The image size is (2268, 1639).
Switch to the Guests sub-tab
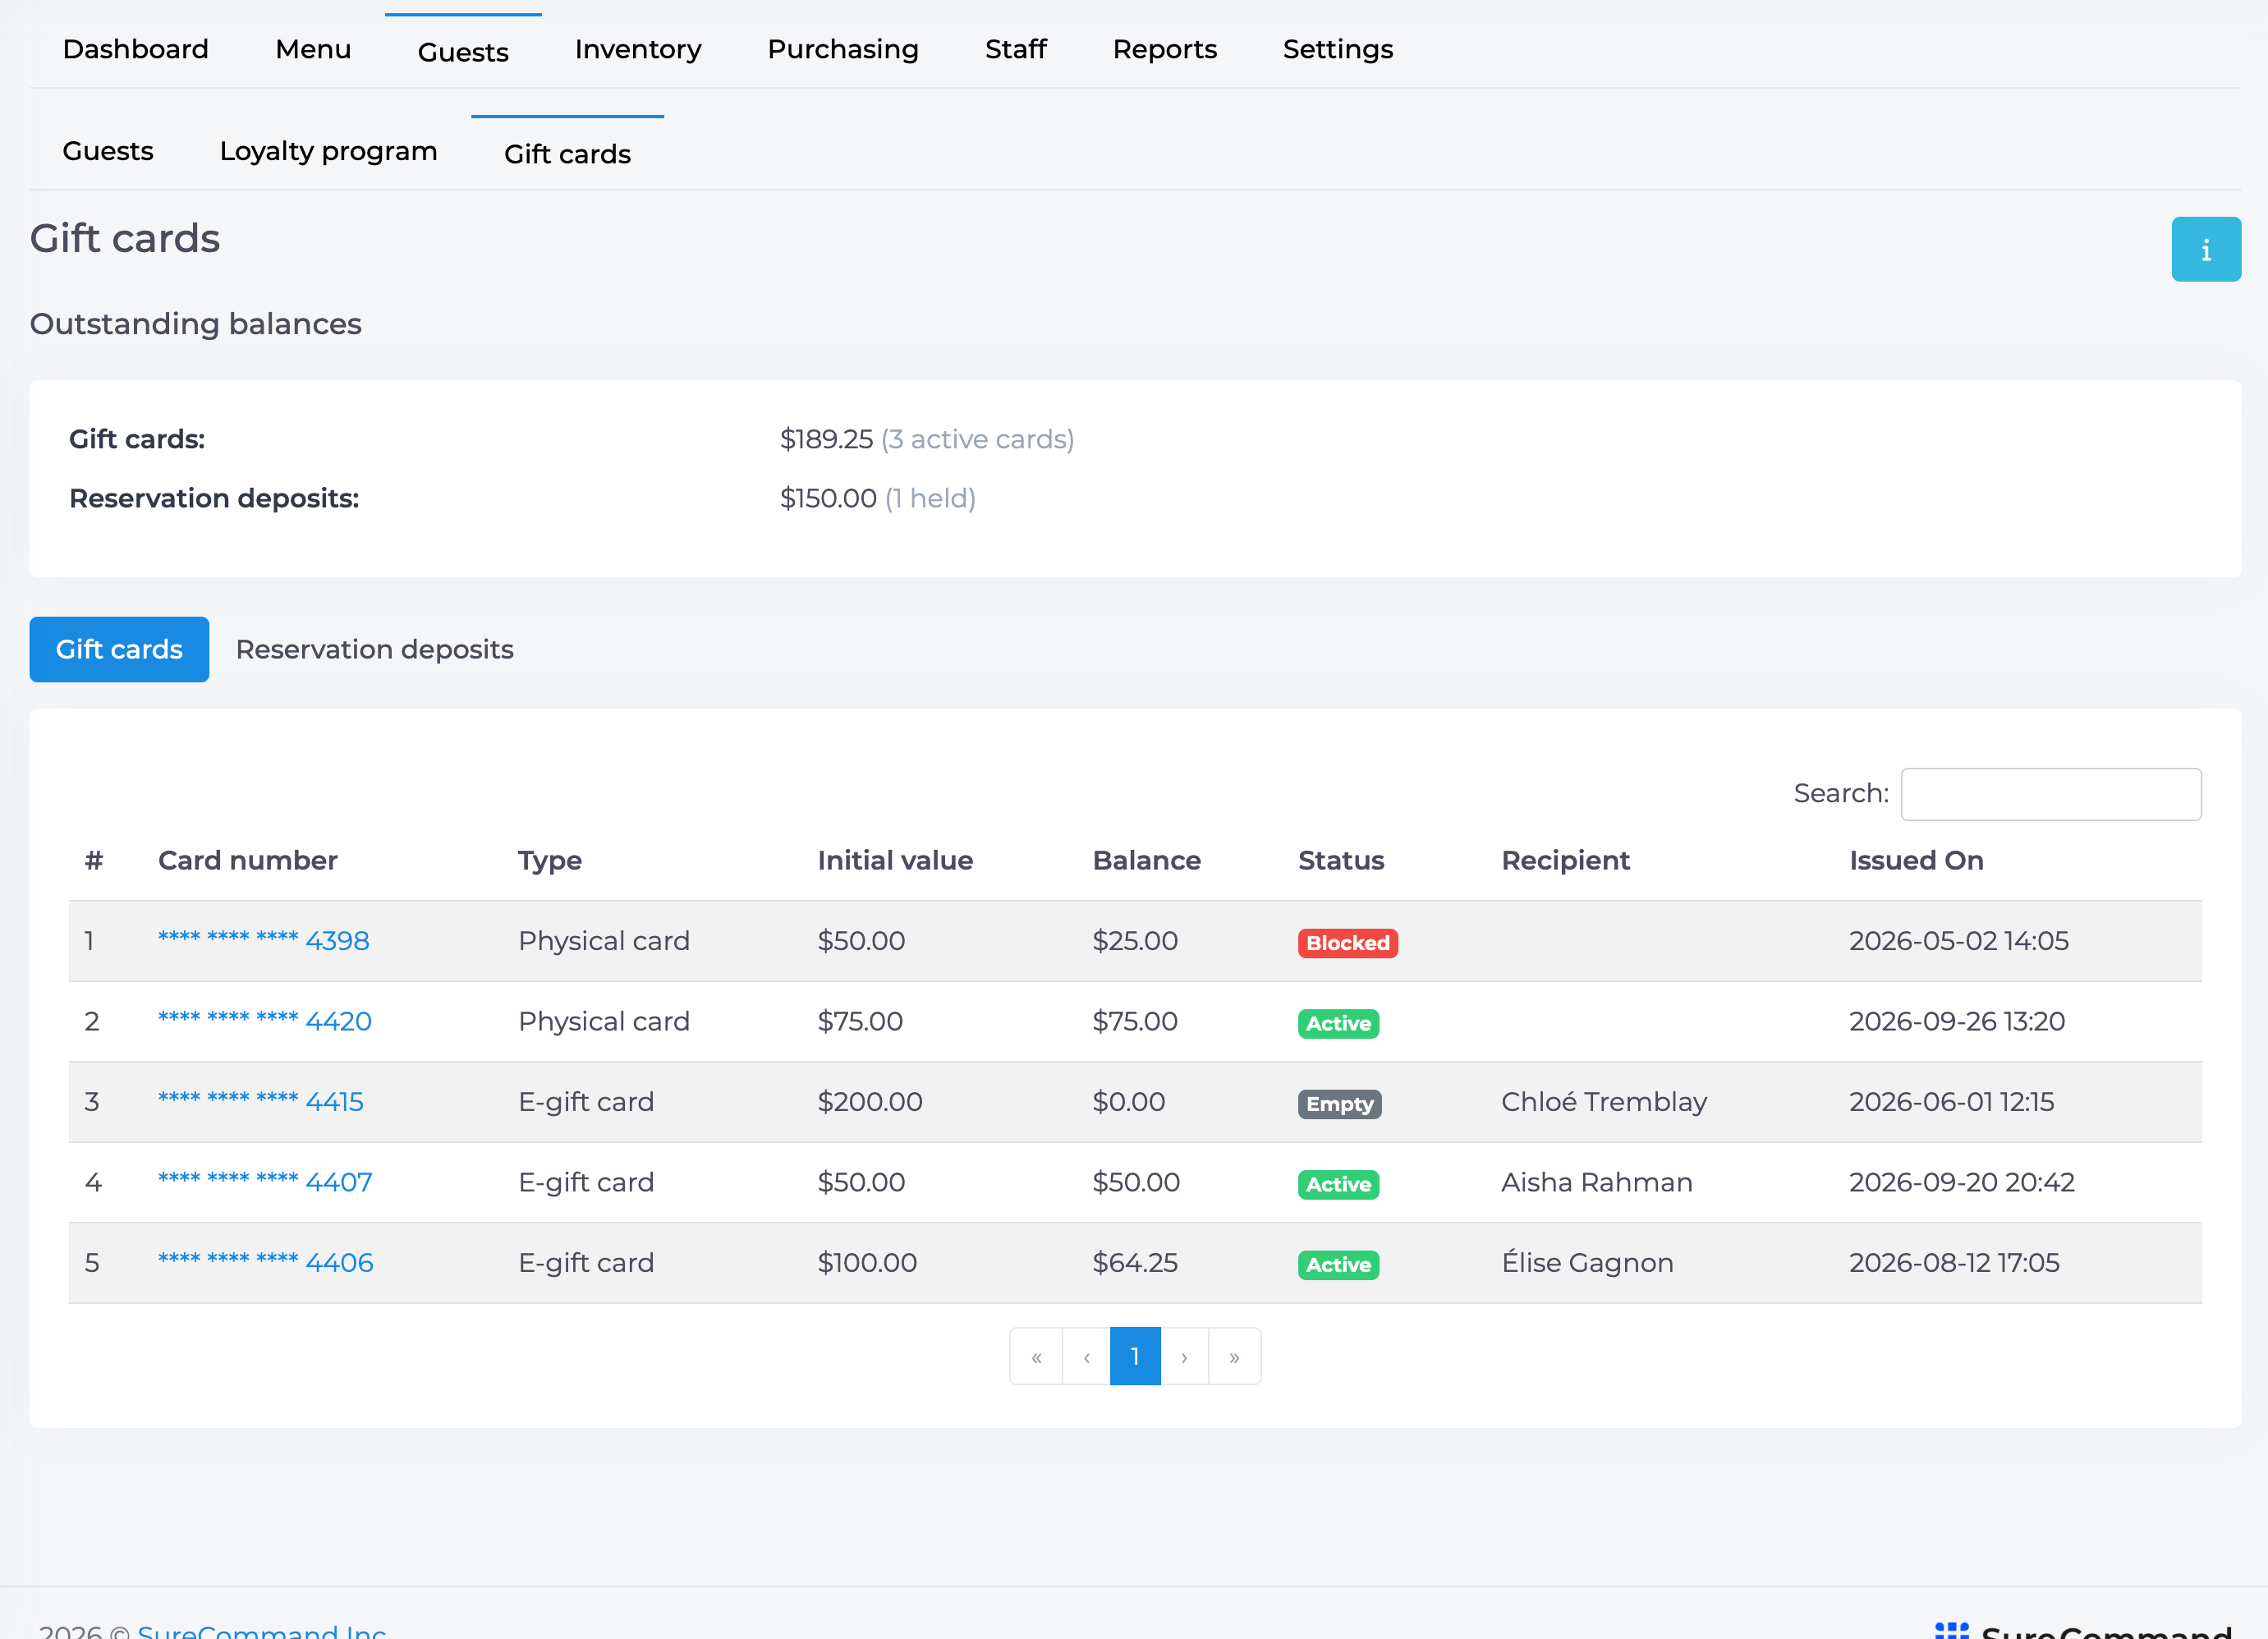pyautogui.click(x=108, y=151)
